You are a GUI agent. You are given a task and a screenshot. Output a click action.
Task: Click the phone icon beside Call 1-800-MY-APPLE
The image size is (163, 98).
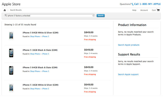[132, 4]
